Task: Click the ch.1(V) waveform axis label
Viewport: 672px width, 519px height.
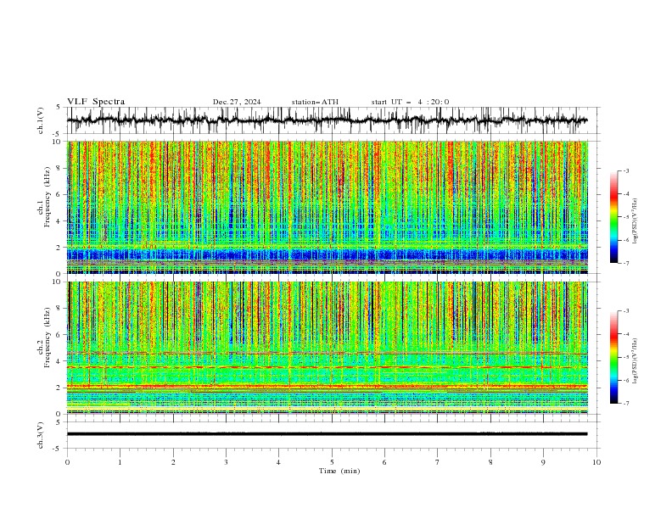Action: click(41, 120)
